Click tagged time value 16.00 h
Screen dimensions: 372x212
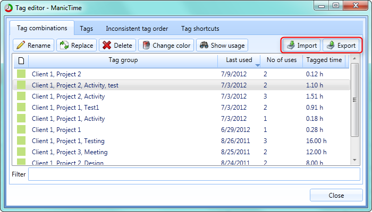tap(316, 141)
